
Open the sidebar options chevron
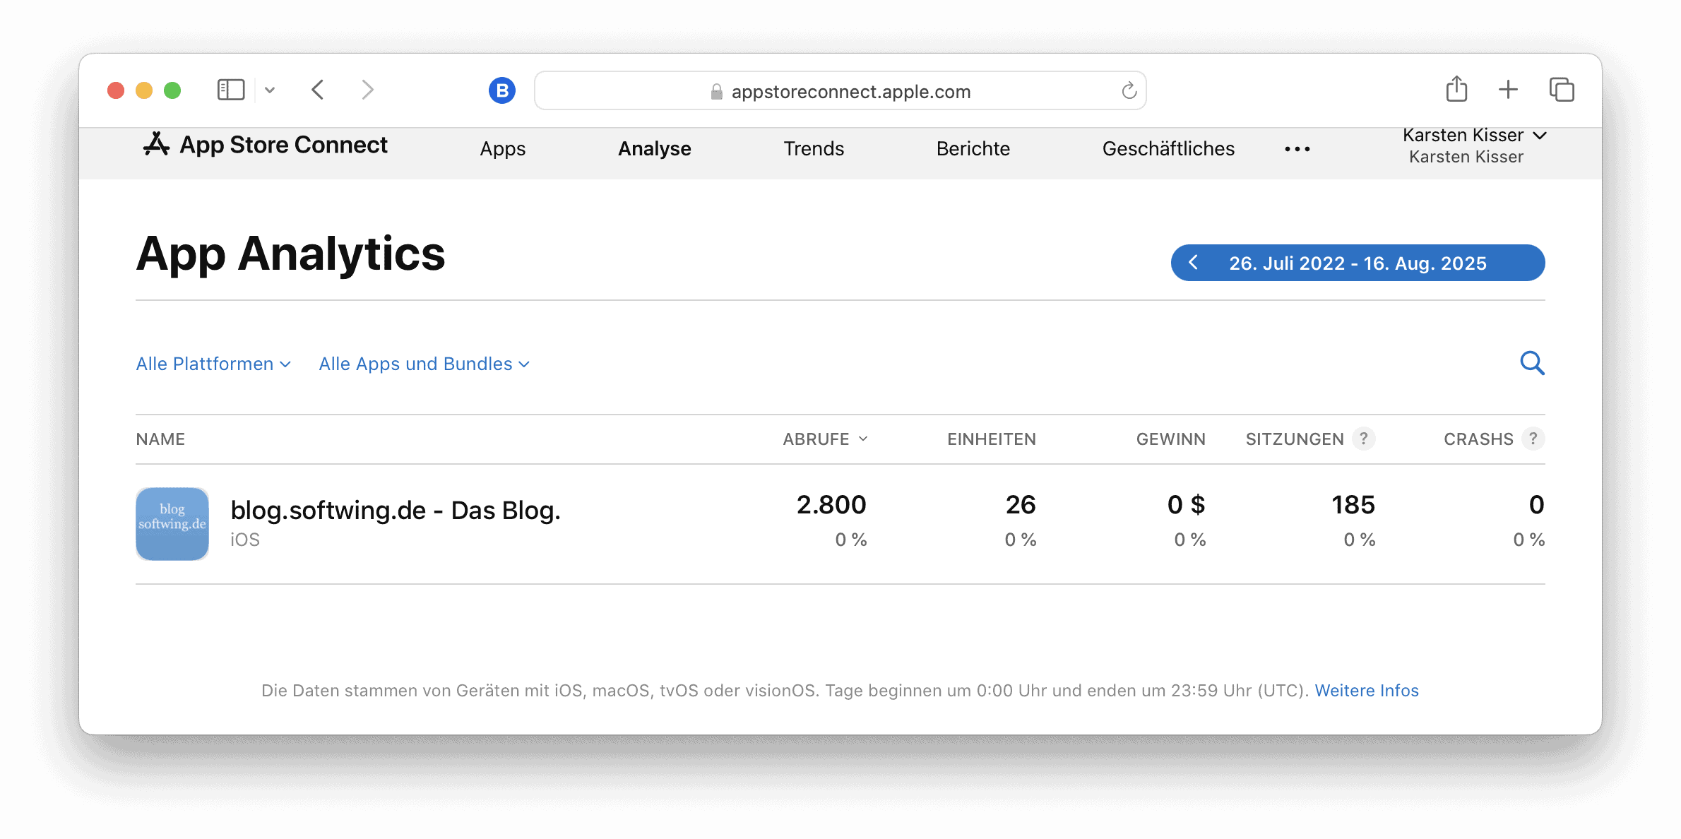pyautogui.click(x=270, y=90)
